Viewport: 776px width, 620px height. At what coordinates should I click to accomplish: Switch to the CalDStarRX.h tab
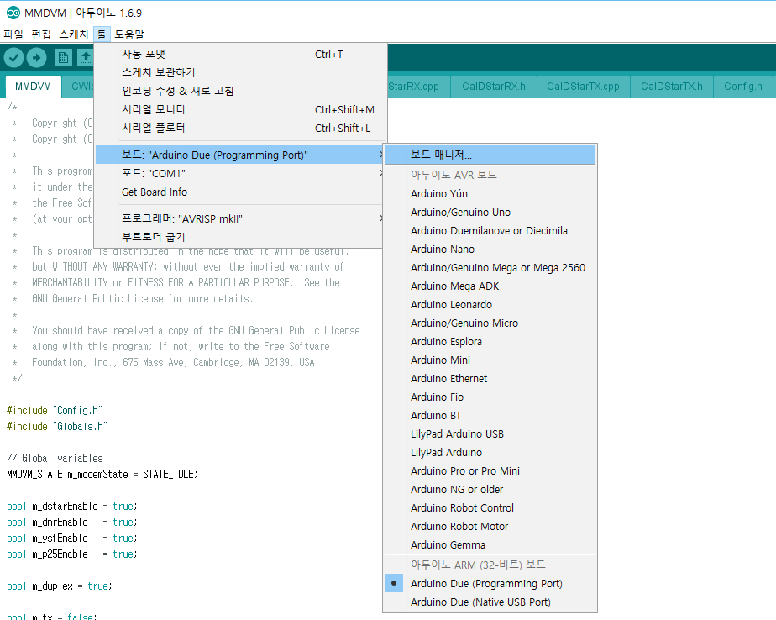(494, 87)
